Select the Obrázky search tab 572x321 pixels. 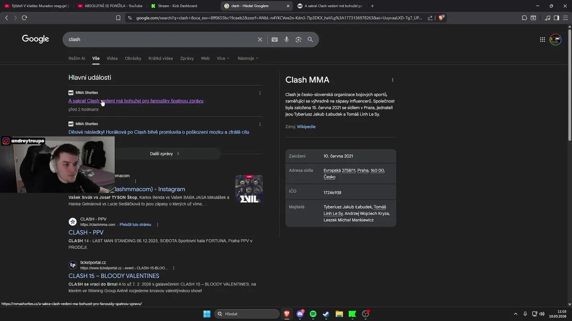click(133, 58)
